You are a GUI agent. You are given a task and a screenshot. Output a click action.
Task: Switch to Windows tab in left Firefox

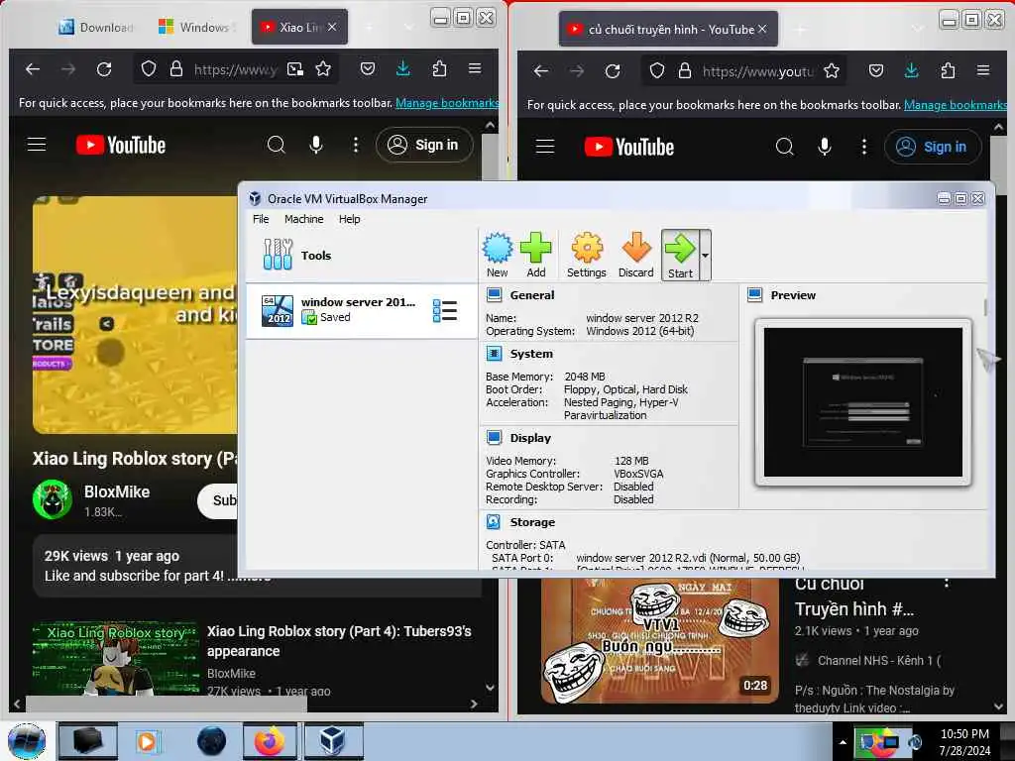[195, 27]
